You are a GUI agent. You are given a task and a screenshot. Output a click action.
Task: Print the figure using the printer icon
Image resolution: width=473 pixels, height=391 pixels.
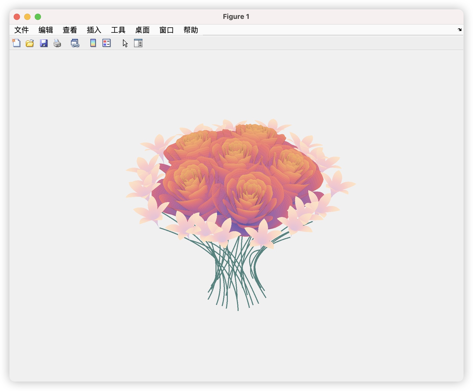(x=57, y=43)
